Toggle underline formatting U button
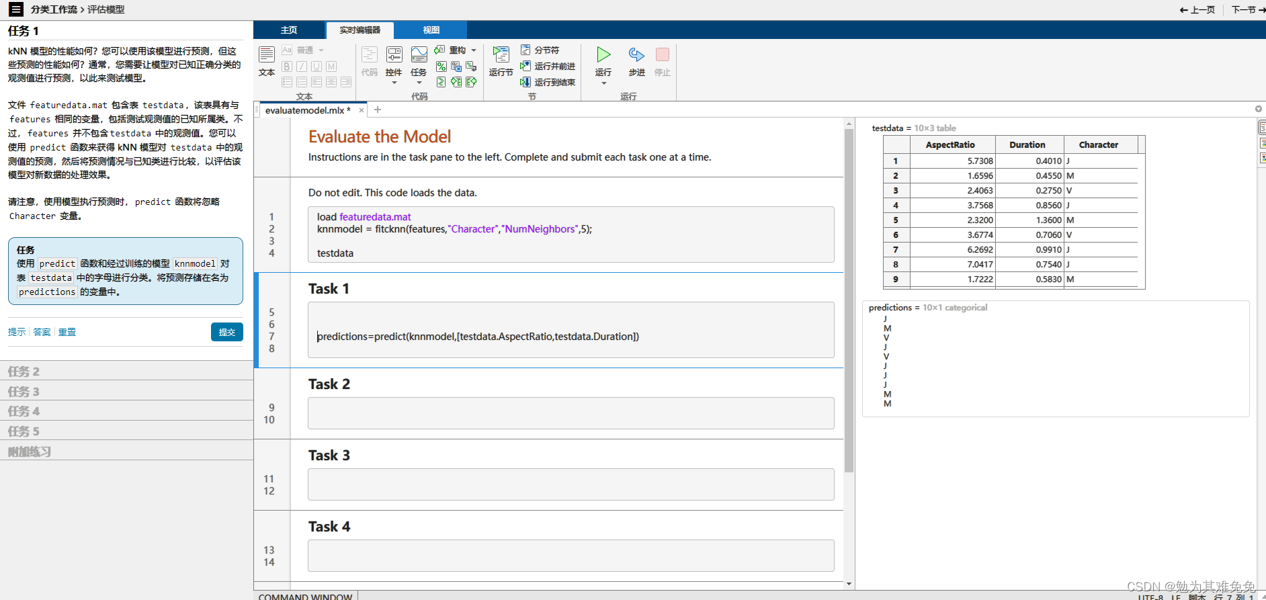Screen dimensions: 1266x600 316,67
